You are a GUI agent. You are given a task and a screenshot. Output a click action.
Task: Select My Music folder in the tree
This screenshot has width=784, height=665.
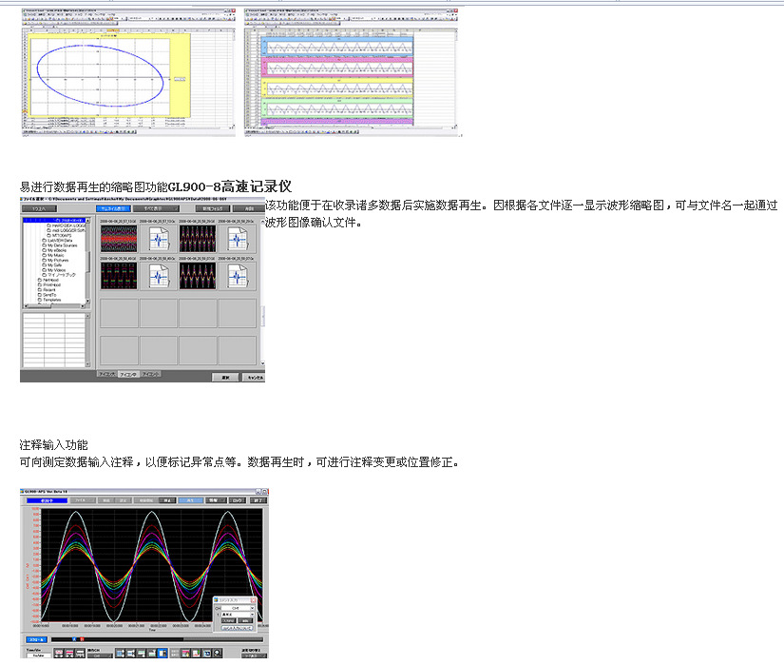point(53,255)
